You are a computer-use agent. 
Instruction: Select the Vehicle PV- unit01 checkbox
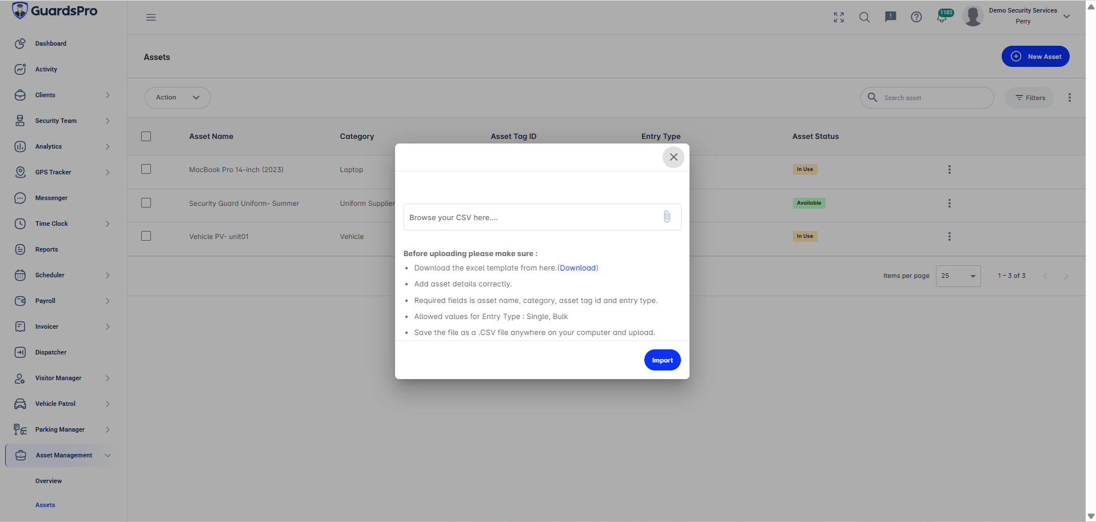146,236
